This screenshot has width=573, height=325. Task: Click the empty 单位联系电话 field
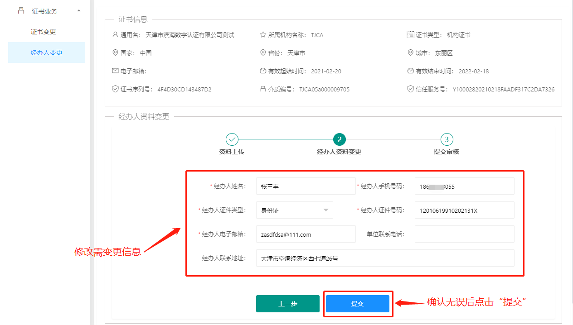pos(464,234)
